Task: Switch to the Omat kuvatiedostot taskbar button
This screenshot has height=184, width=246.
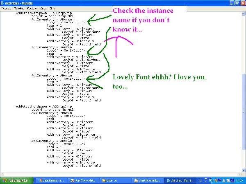Action: 148,181
